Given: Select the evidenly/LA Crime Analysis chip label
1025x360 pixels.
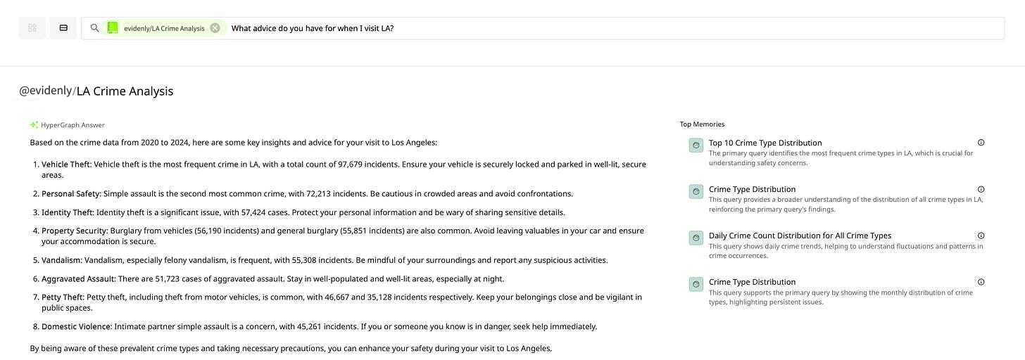Looking at the screenshot, I should [x=164, y=28].
